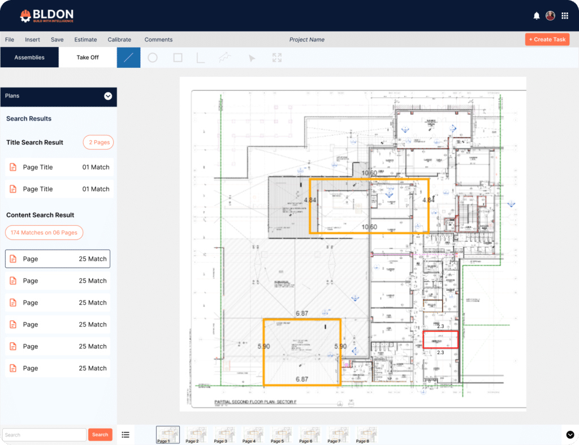The height and width of the screenshot is (445, 579).
Task: Select the zigzag polyline tool
Action: (224, 58)
